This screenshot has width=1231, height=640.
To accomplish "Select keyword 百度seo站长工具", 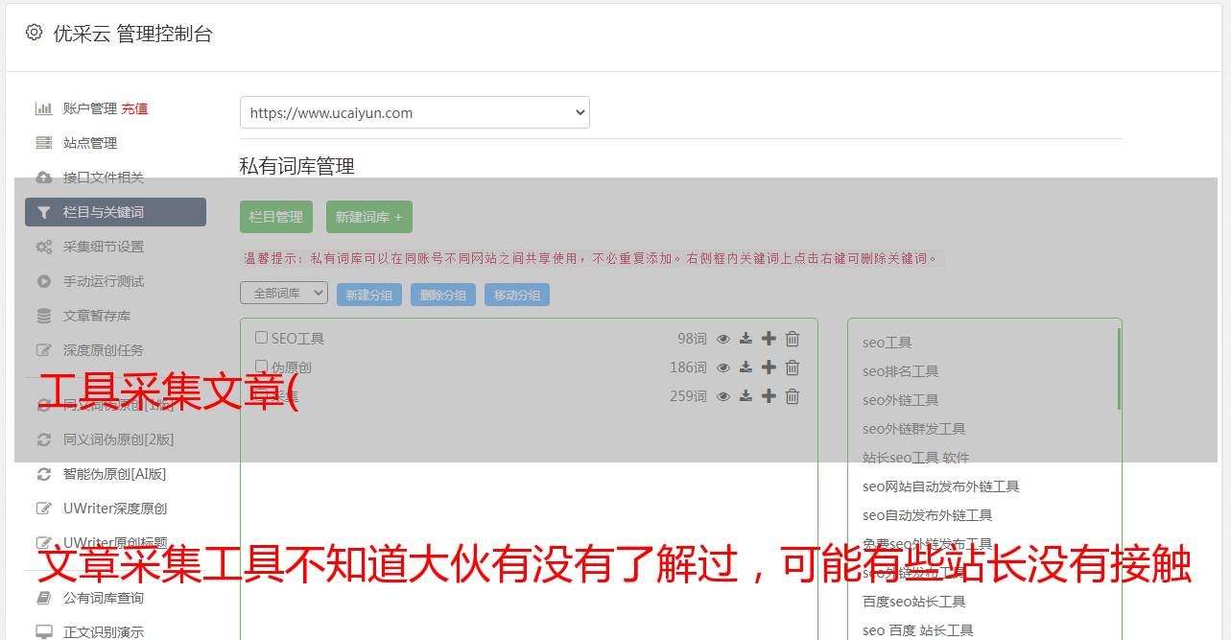I will click(914, 602).
